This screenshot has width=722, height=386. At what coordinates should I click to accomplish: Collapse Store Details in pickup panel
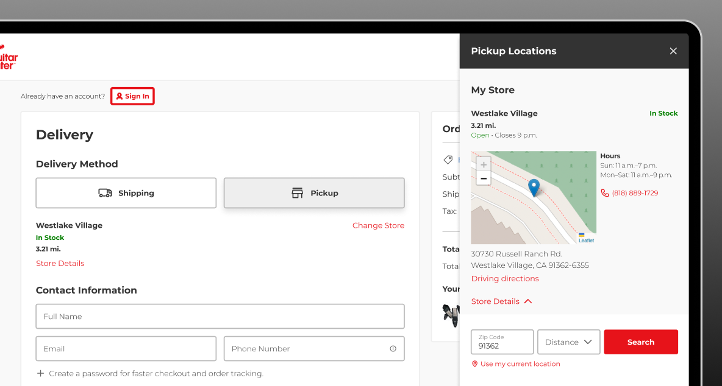tap(501, 301)
